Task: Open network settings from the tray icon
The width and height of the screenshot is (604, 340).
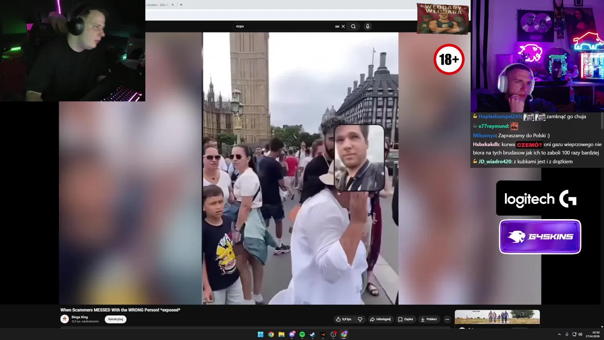Action: (574, 334)
